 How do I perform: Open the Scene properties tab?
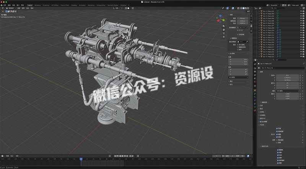pyautogui.click(x=255, y=78)
